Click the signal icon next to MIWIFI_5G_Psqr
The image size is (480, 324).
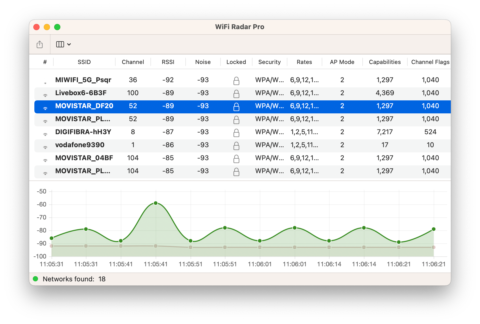[x=46, y=81]
